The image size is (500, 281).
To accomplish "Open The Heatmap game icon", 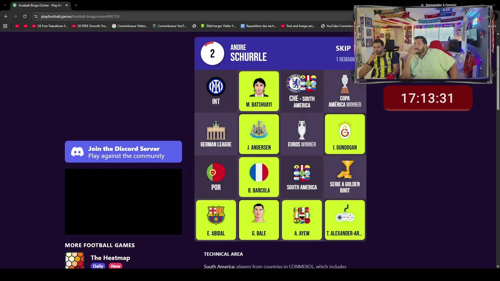I will [x=74, y=261].
